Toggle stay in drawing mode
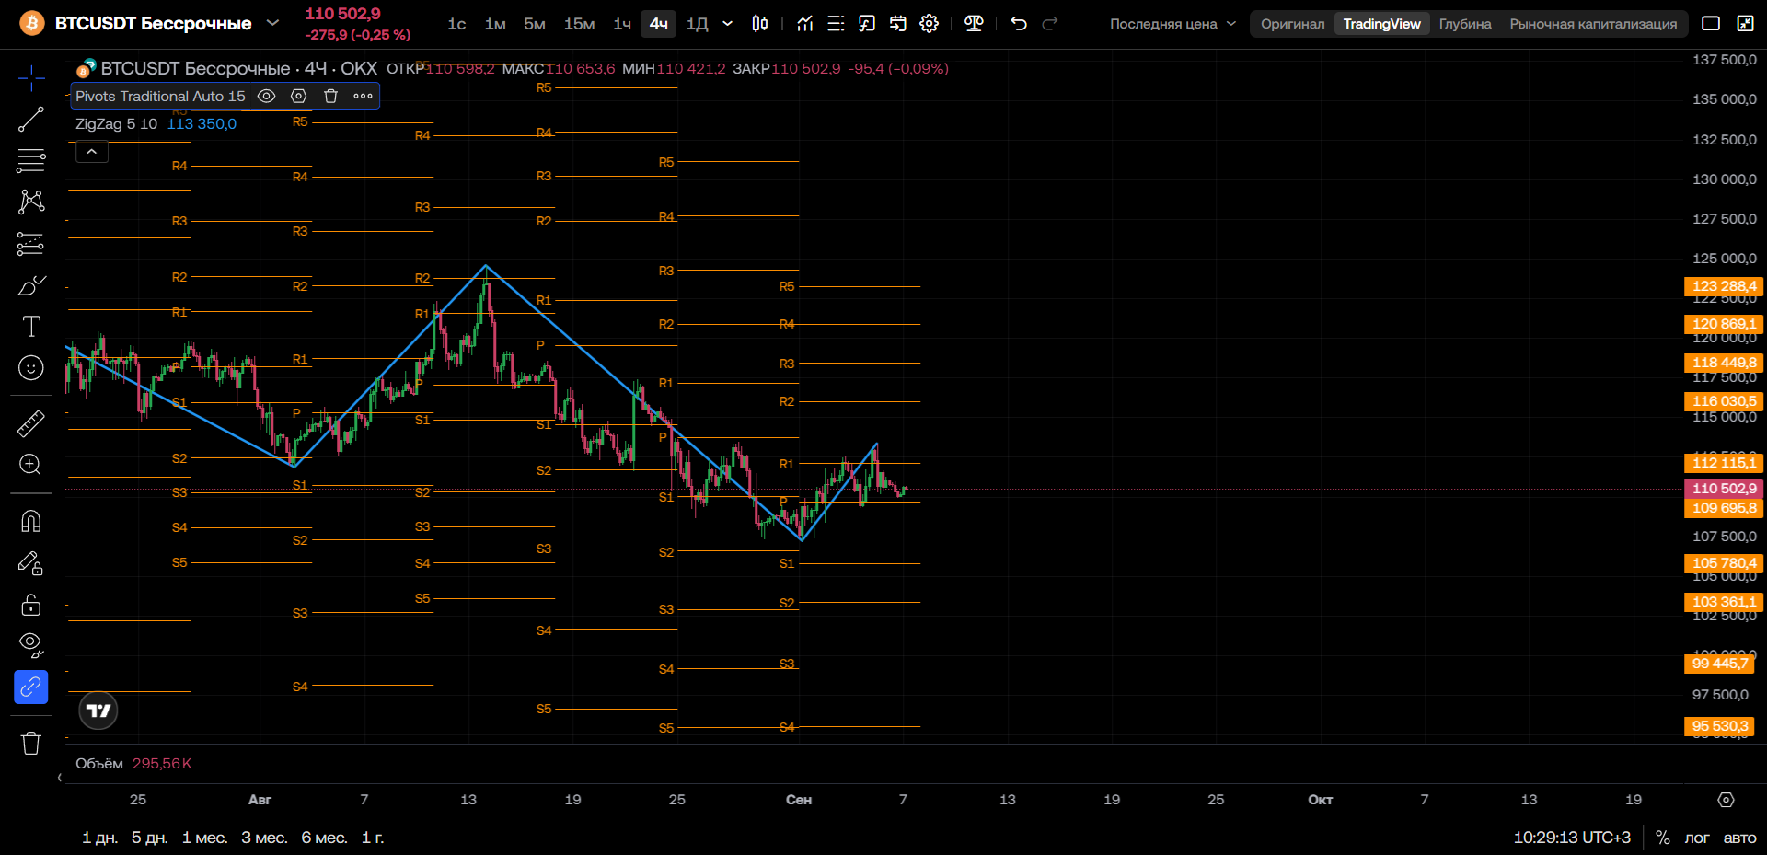Screen dimensions: 1767x855 (x=31, y=563)
